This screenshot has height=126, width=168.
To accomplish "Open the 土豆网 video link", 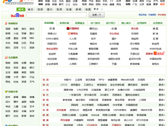I will tap(78, 80).
